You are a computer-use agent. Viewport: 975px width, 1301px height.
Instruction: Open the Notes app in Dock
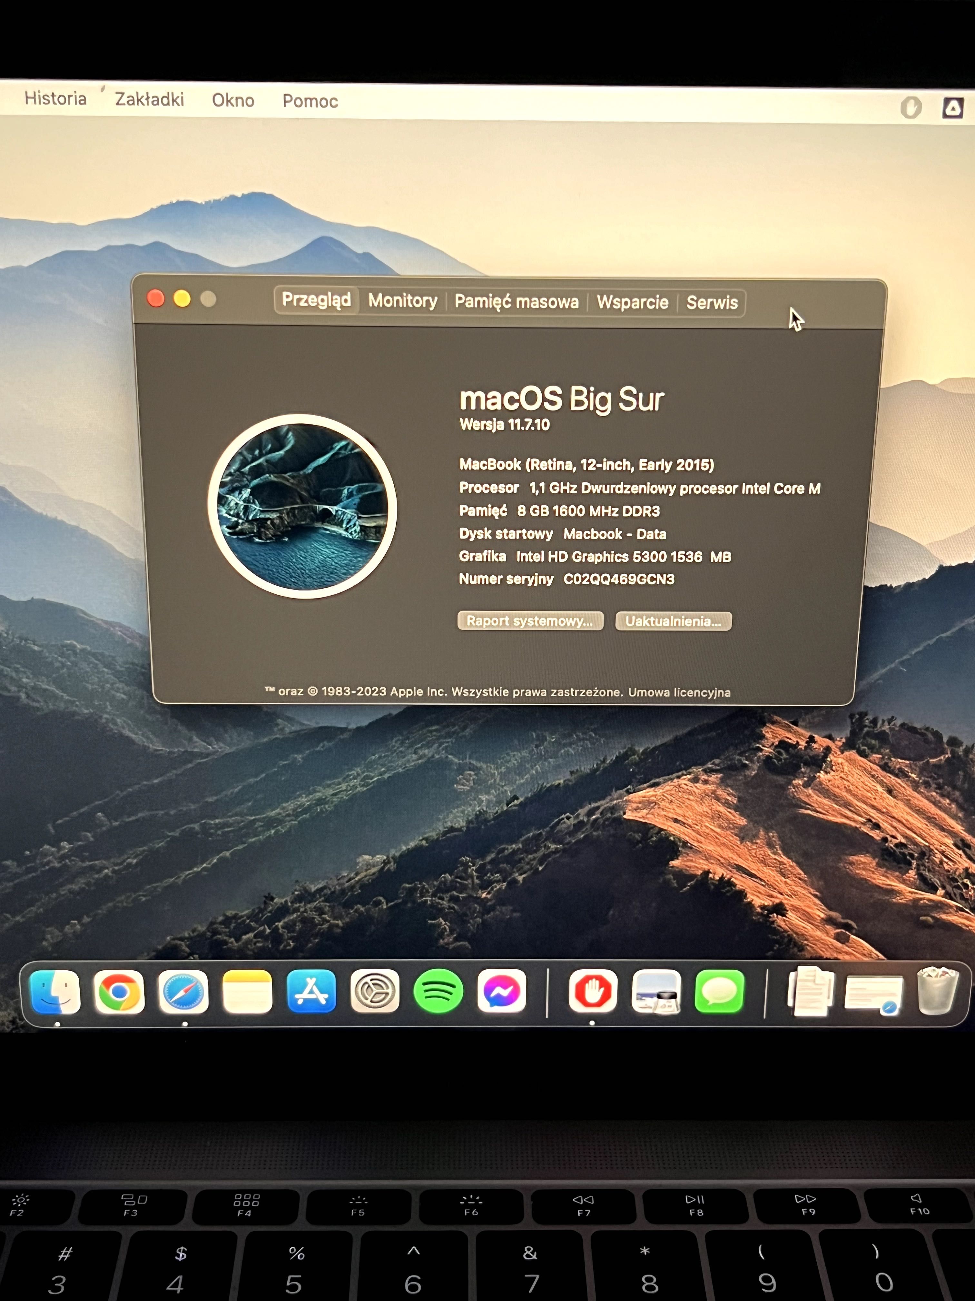[x=247, y=992]
